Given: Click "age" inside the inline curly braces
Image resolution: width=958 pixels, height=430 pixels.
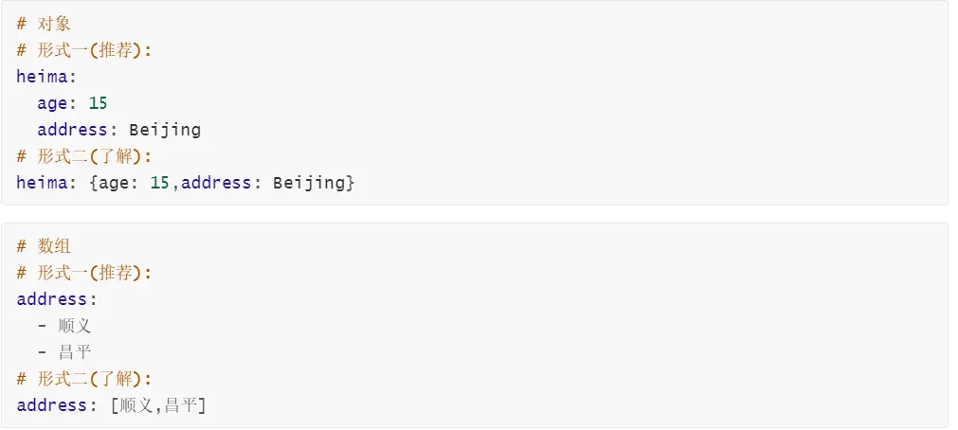Looking at the screenshot, I should pyautogui.click(x=113, y=182).
